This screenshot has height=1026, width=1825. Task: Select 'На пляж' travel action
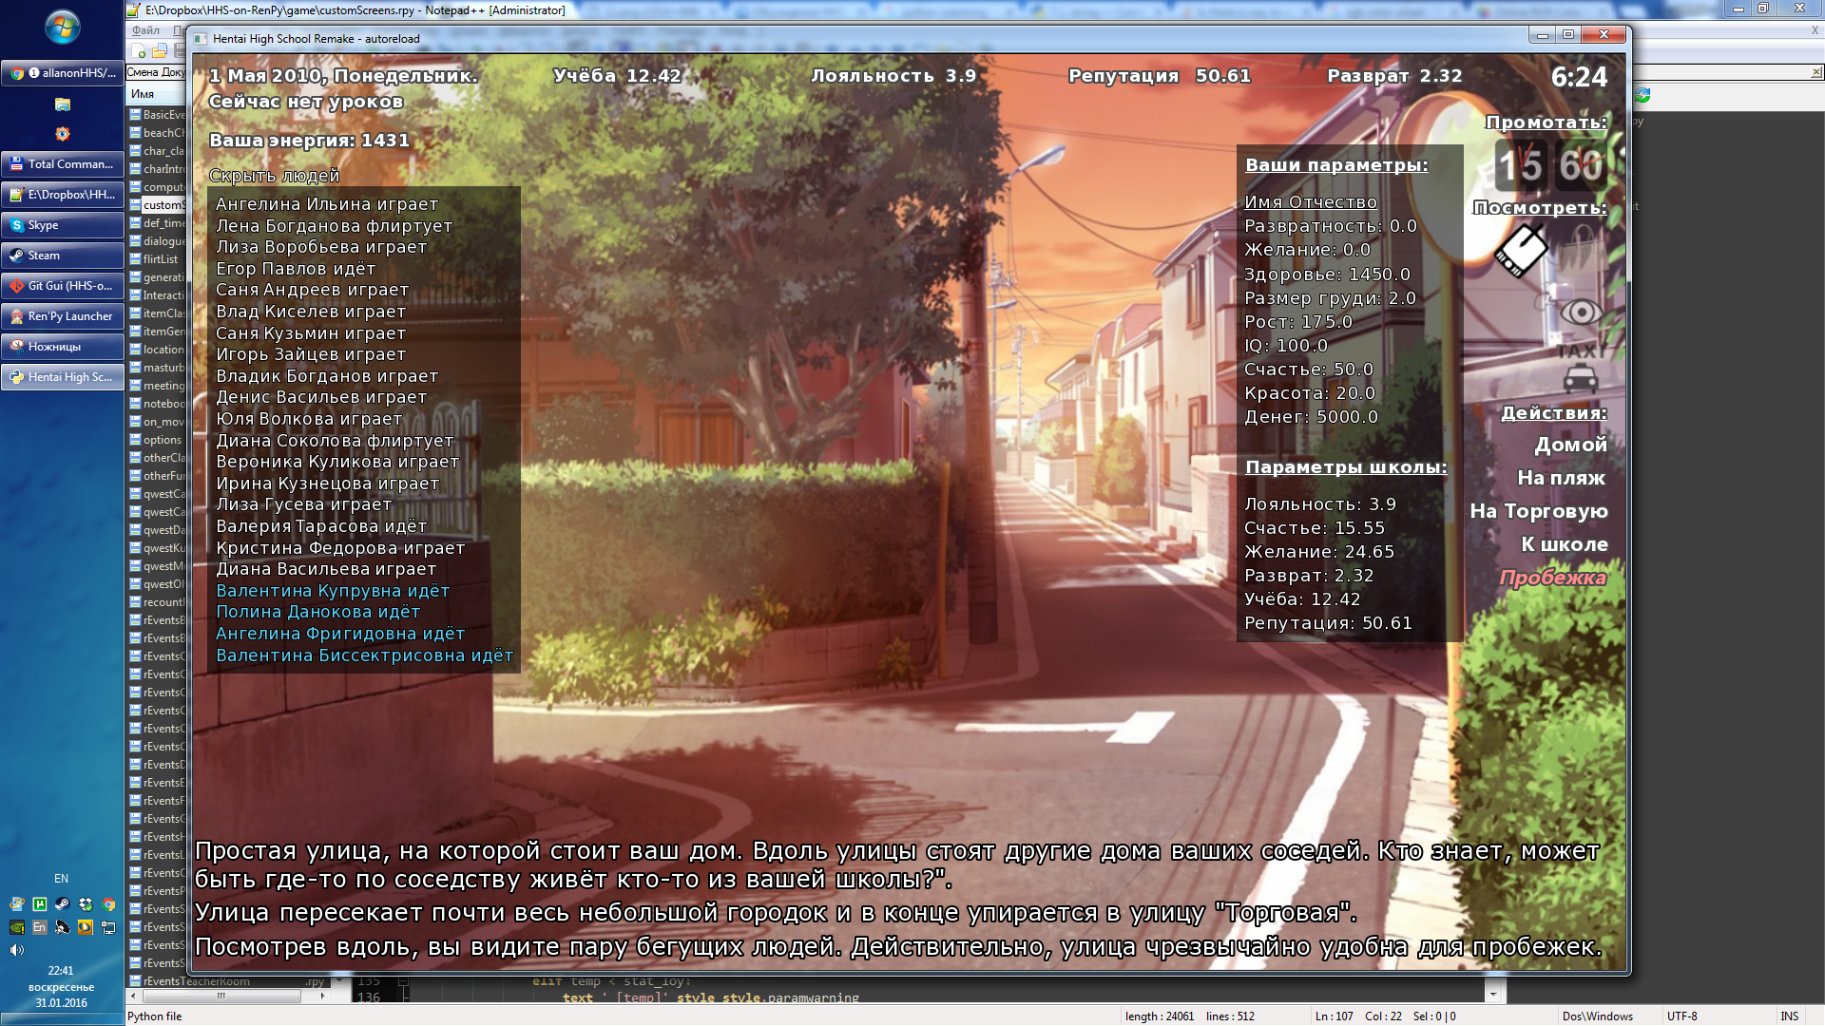[x=1561, y=478]
